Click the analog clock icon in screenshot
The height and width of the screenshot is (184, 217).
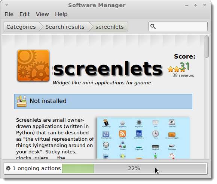click(x=156, y=134)
